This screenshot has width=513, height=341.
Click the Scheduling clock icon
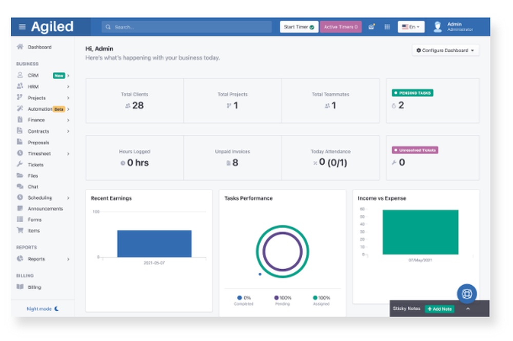point(20,197)
